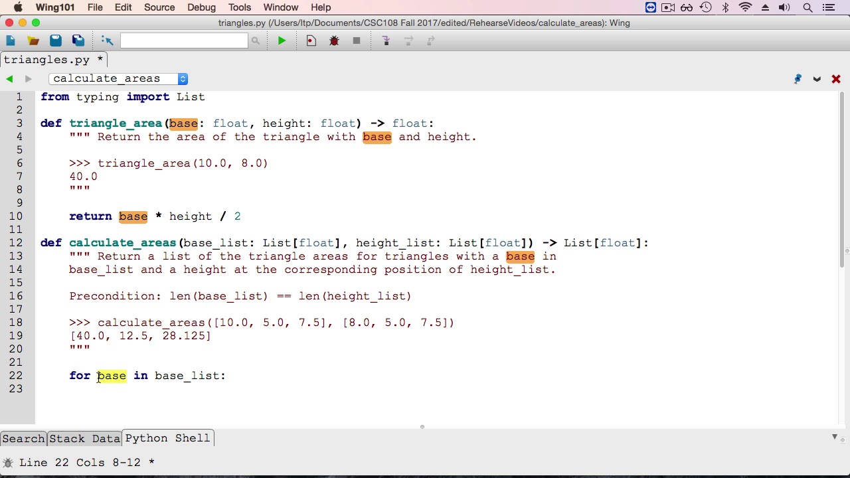Viewport: 850px width, 478px height.
Task: Click 'calculate_areas' function name on line 12
Action: [x=123, y=243]
